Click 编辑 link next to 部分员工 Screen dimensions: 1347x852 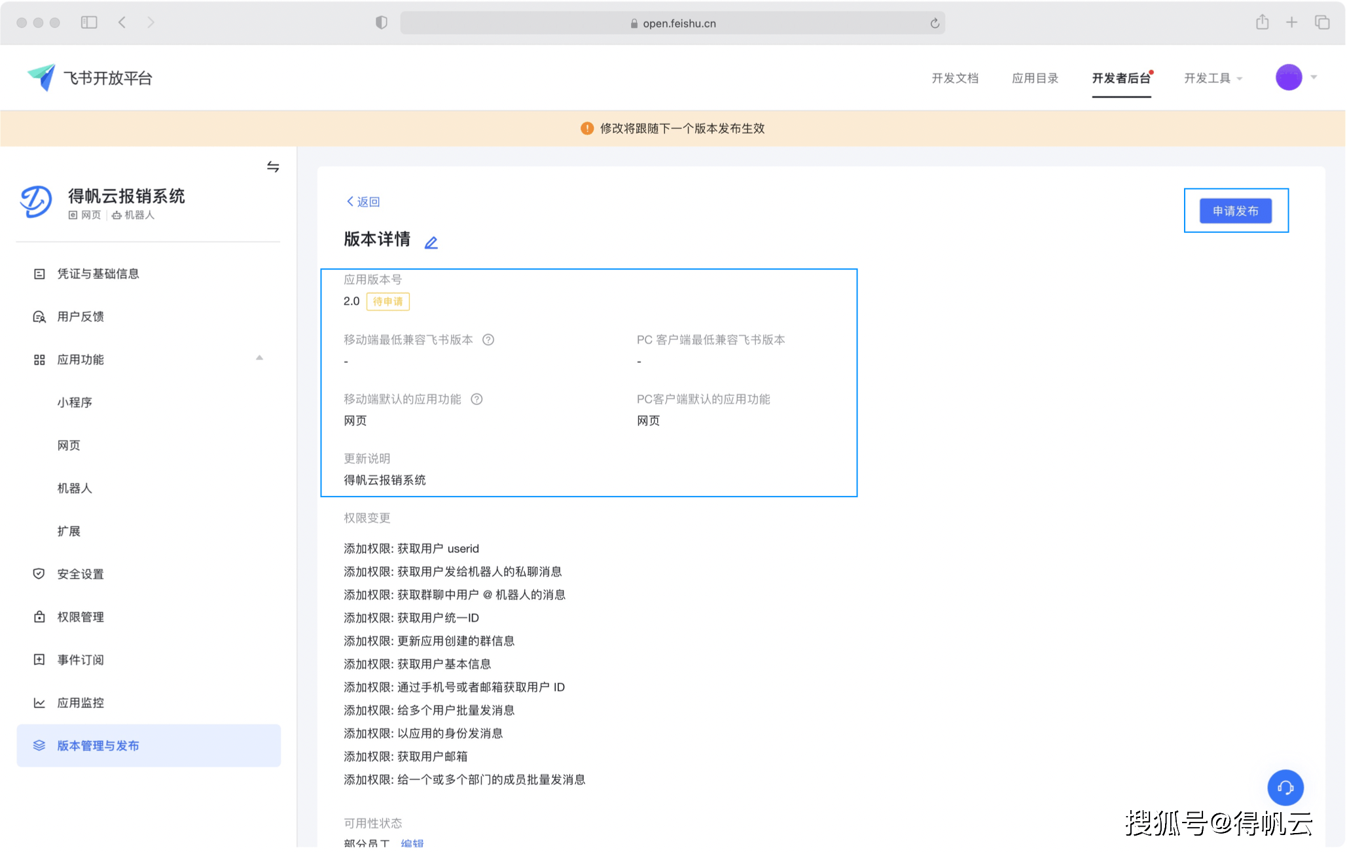412,843
